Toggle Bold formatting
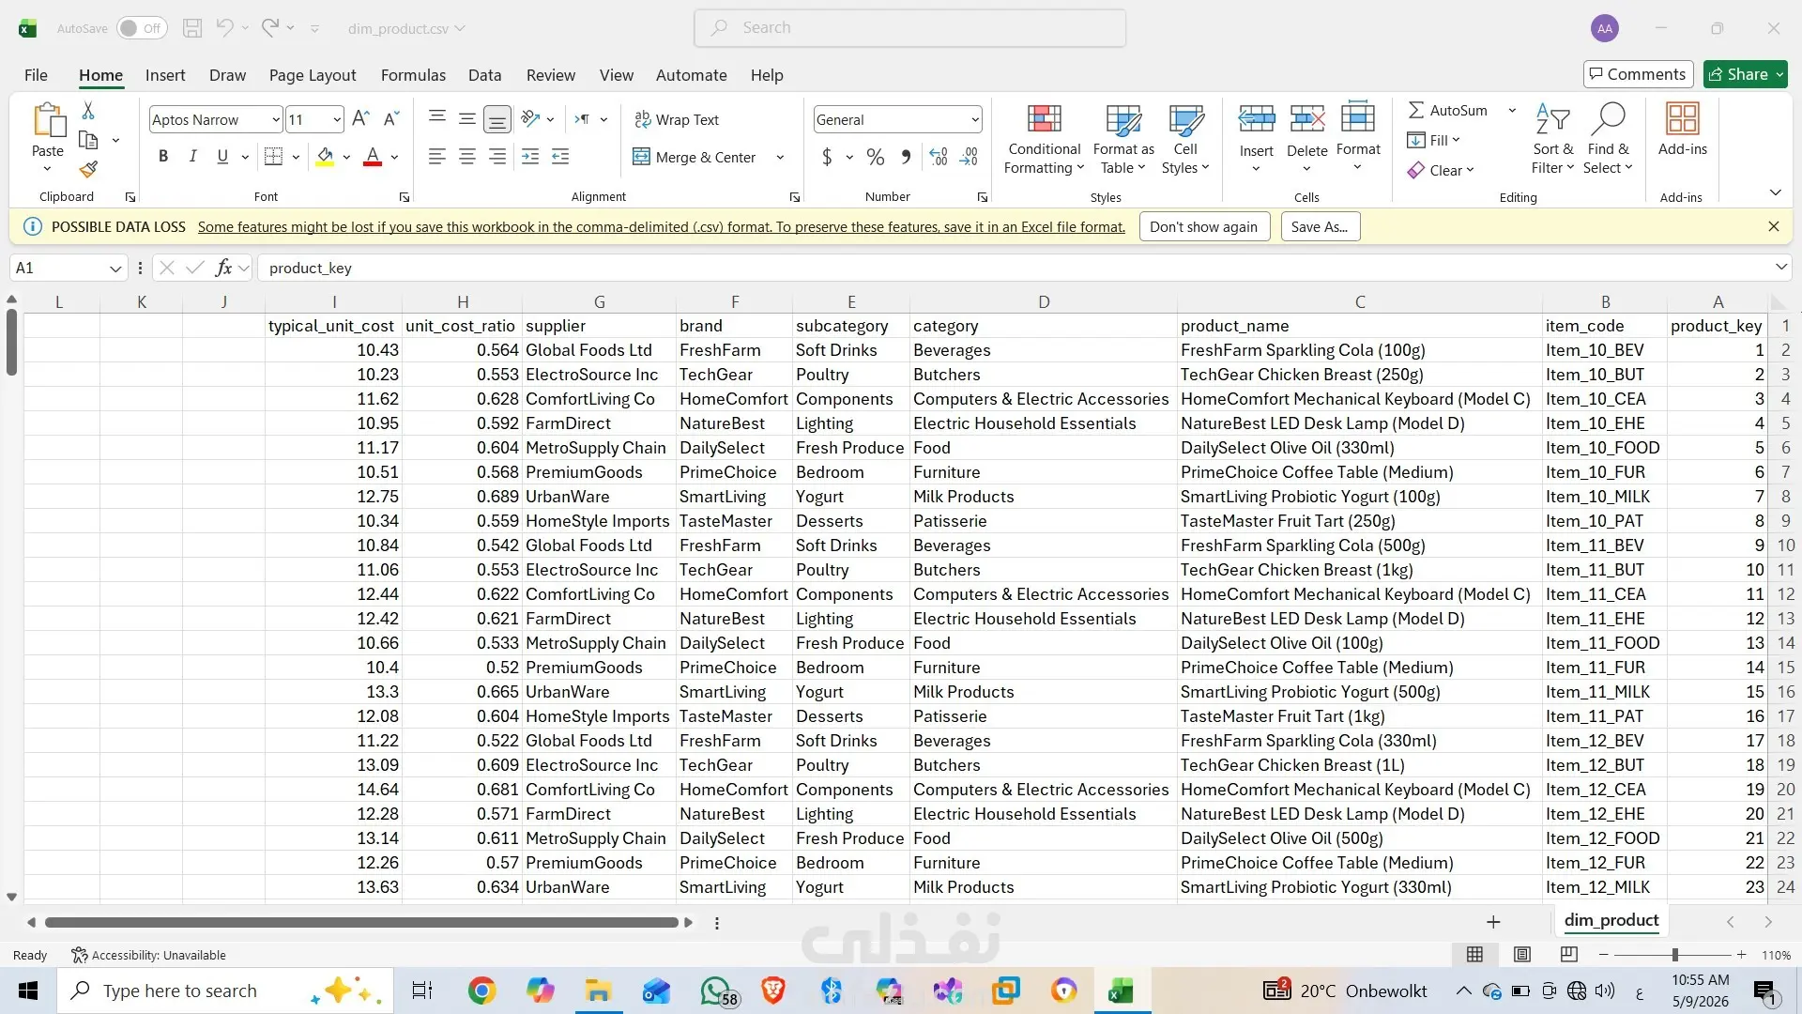The image size is (1802, 1014). click(x=163, y=157)
